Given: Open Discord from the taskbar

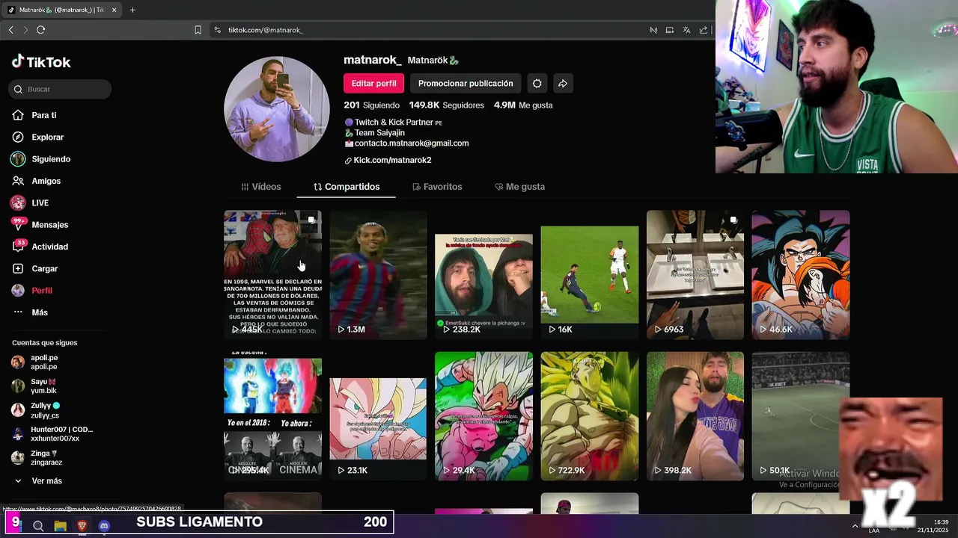Looking at the screenshot, I should (104, 526).
